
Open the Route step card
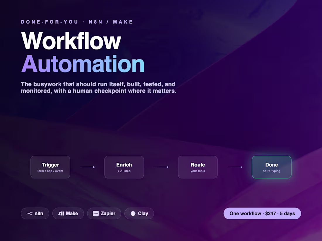tap(198, 167)
